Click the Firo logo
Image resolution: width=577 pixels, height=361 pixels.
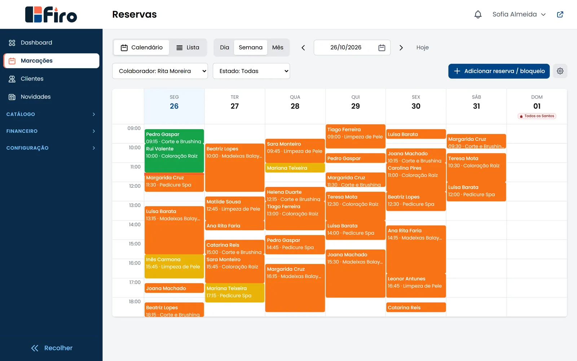coord(51,14)
